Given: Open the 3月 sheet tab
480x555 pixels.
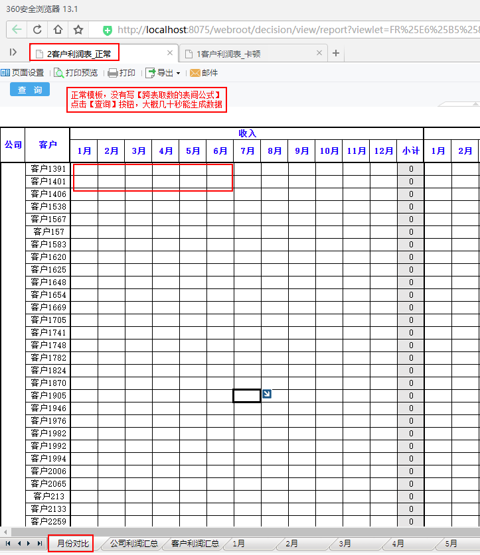Looking at the screenshot, I should tap(345, 544).
